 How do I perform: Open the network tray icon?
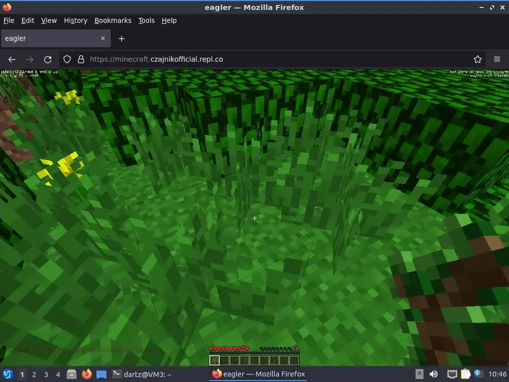(452, 374)
